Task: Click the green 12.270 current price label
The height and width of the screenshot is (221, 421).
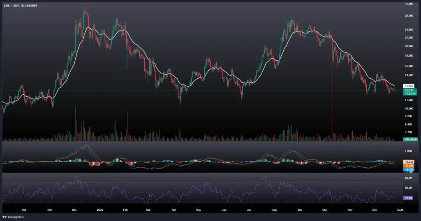Action: tap(409, 90)
